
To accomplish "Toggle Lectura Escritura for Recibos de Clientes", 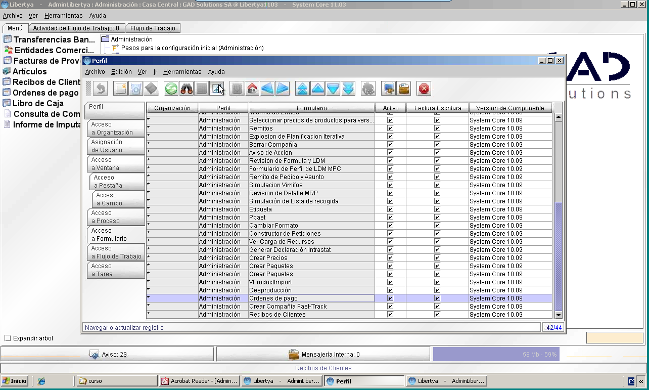I will click(437, 315).
